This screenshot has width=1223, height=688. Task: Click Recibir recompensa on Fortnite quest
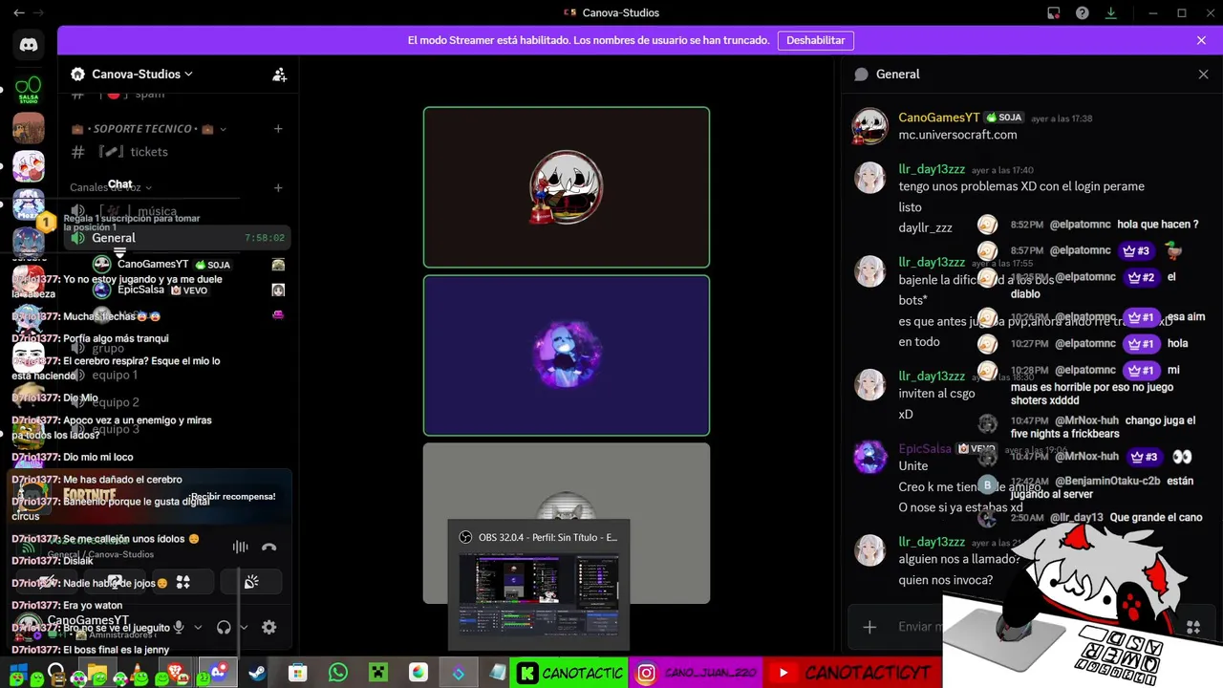pyautogui.click(x=233, y=497)
